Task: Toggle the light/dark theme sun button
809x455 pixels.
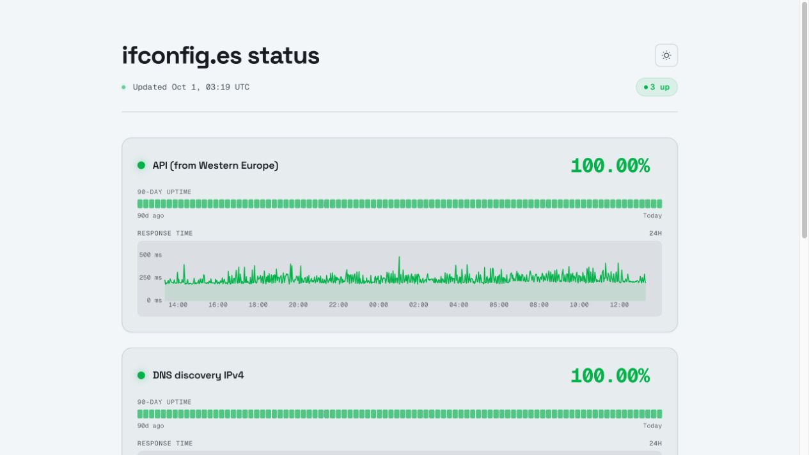Action: click(666, 56)
